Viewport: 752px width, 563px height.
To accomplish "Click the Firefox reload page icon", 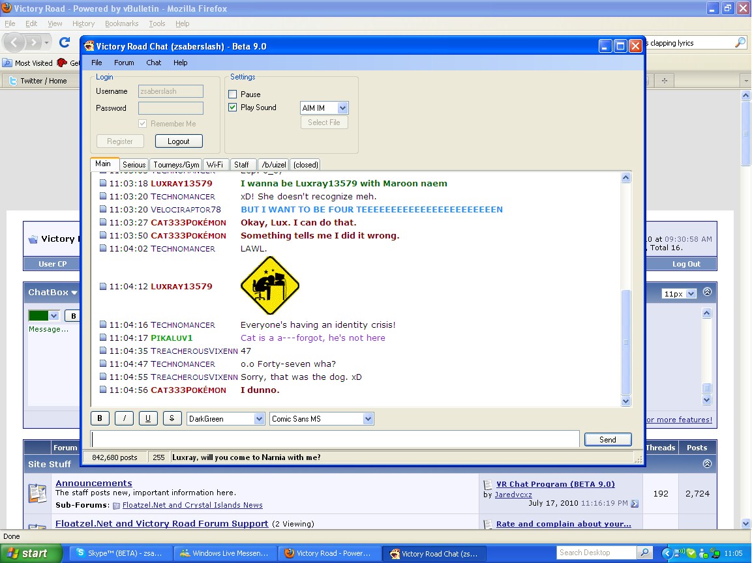I will [65, 43].
